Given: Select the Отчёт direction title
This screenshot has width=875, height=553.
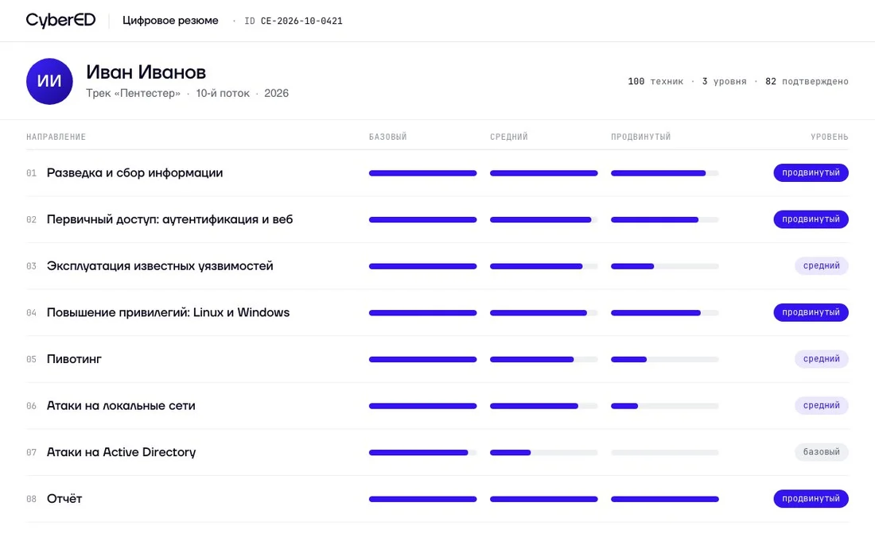Looking at the screenshot, I should pyautogui.click(x=64, y=499).
